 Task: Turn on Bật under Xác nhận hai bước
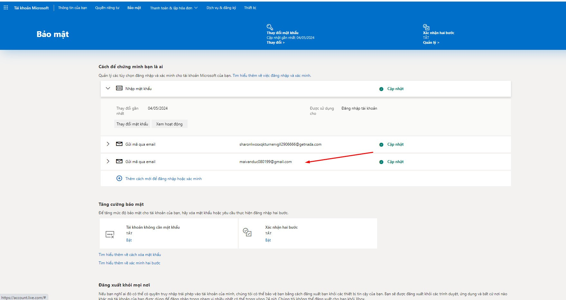click(268, 240)
